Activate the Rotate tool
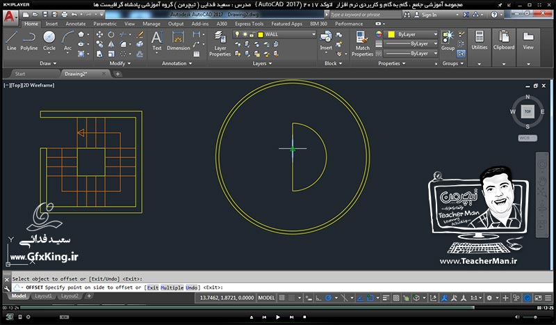 point(111,35)
